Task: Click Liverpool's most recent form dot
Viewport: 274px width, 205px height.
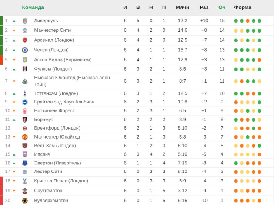Action: 260,21
